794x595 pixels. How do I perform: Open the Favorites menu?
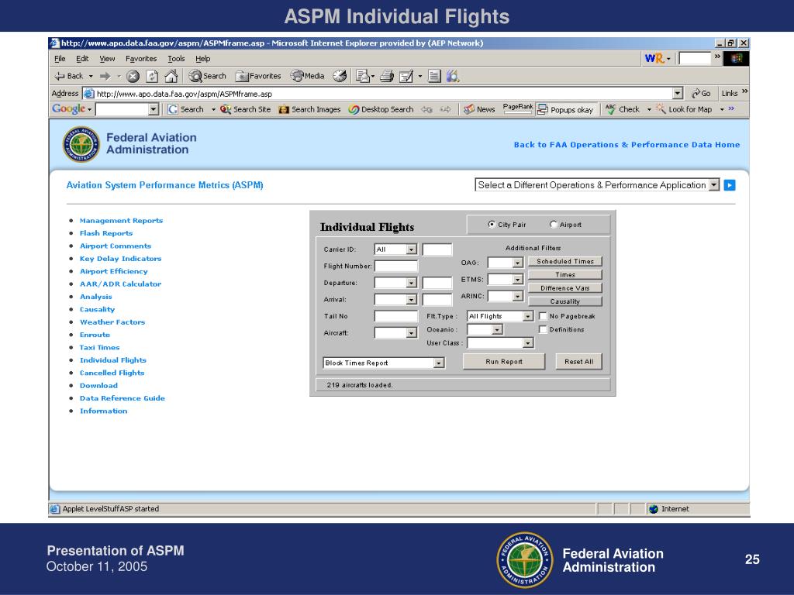point(141,59)
